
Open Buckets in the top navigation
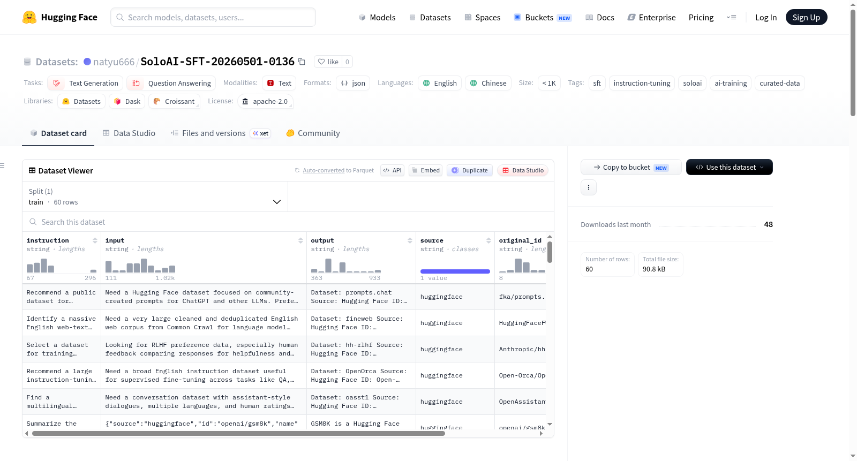[543, 17]
